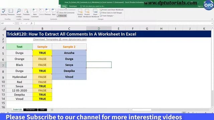Select row 7 header
Viewport: 214px width, 120px height.
point(3,65)
